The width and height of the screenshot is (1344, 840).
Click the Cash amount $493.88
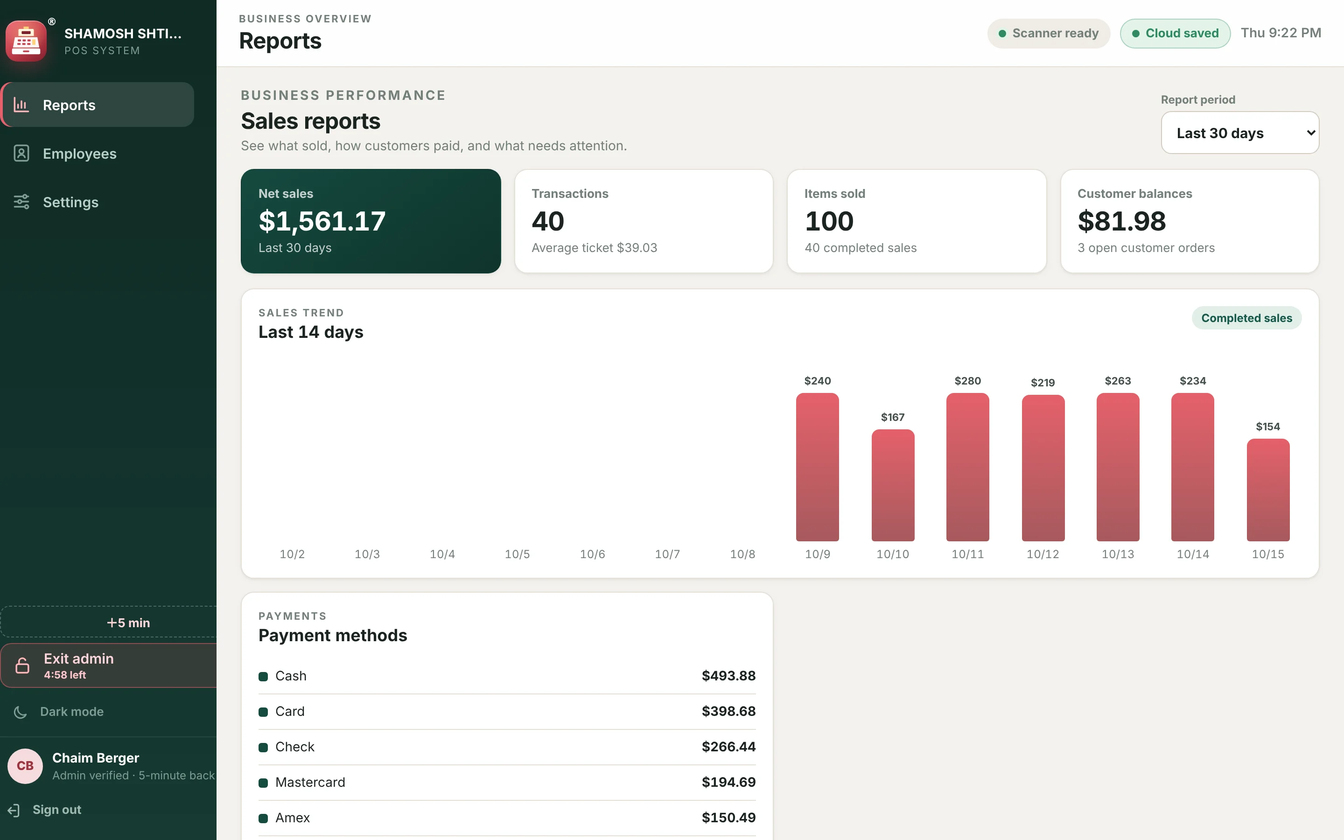click(x=728, y=676)
